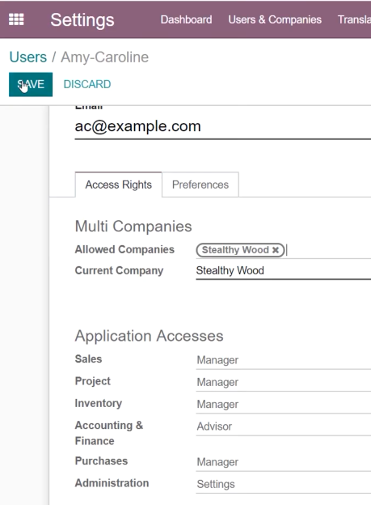371x505 pixels.
Task: Click the Save button
Action: (31, 84)
